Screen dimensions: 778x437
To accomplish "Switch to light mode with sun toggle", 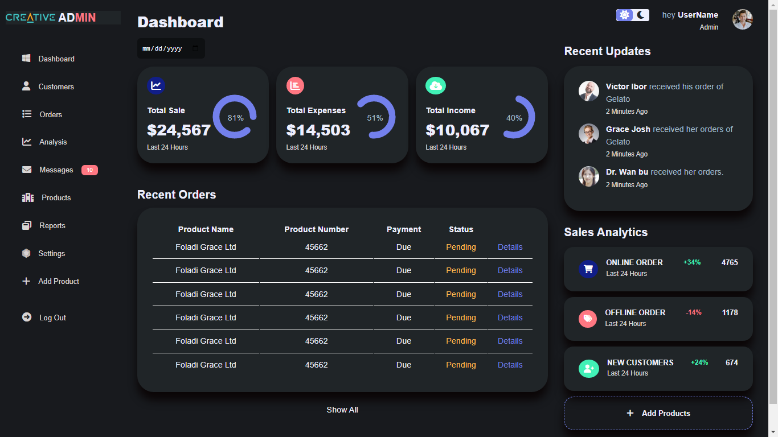I will [x=625, y=15].
